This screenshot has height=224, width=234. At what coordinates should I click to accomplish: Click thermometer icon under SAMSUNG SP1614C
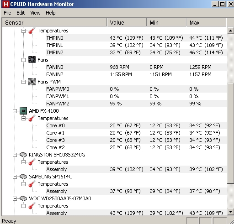point(32,184)
